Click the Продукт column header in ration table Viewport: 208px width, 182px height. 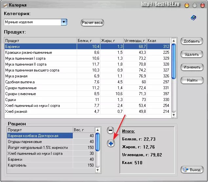point(40,130)
